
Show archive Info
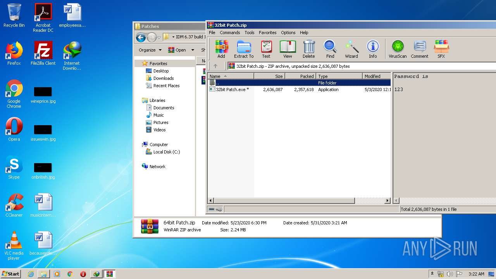coord(373,49)
